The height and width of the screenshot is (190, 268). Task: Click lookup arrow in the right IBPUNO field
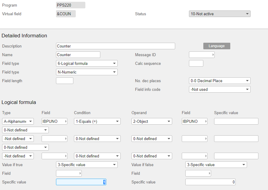pos(206,121)
